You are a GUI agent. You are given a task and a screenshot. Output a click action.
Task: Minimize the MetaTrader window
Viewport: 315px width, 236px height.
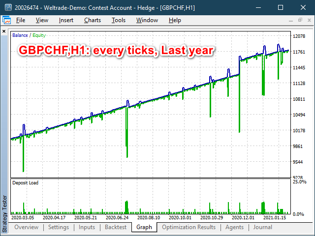tap(258, 8)
